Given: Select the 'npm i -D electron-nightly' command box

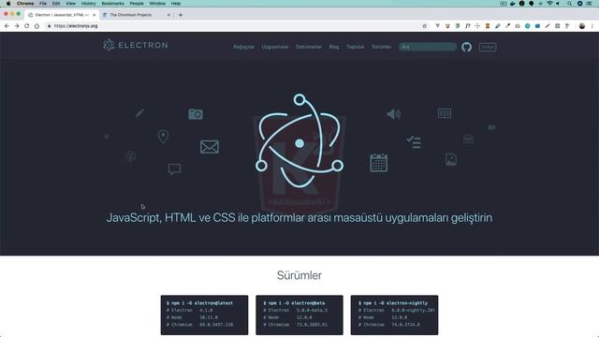Looking at the screenshot, I should [x=394, y=315].
